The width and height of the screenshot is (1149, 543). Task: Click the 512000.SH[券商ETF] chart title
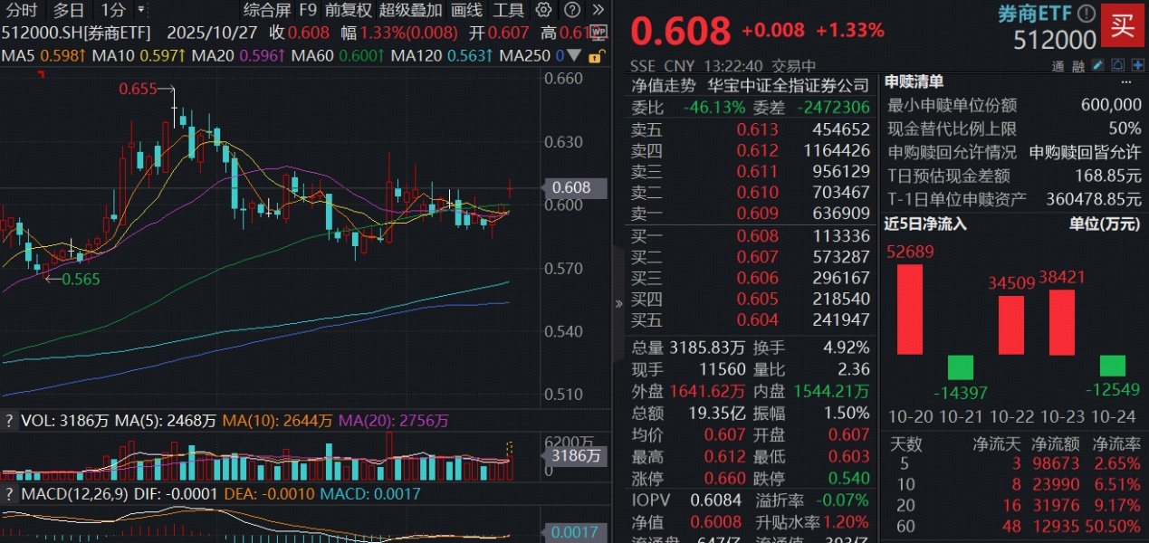(74, 33)
